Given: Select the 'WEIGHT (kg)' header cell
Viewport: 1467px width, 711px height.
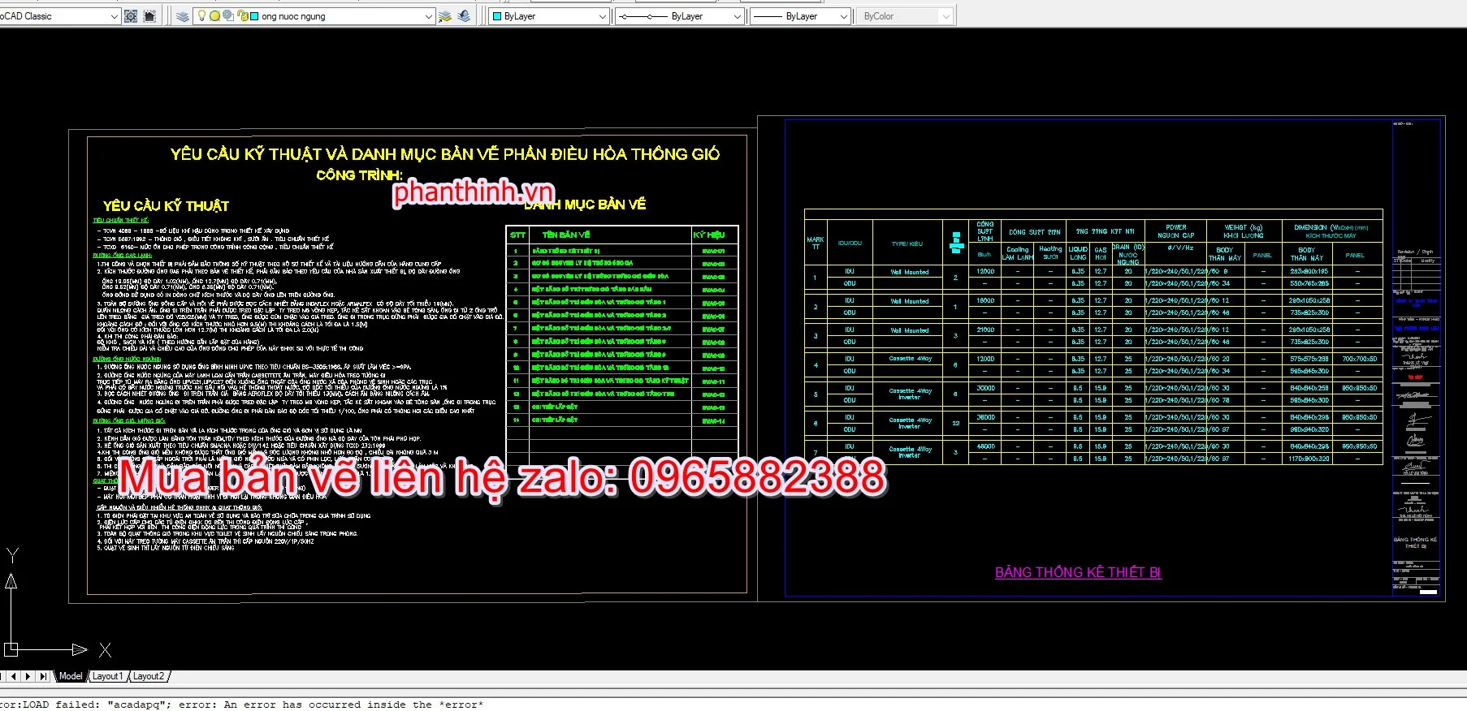Looking at the screenshot, I should [x=1244, y=231].
